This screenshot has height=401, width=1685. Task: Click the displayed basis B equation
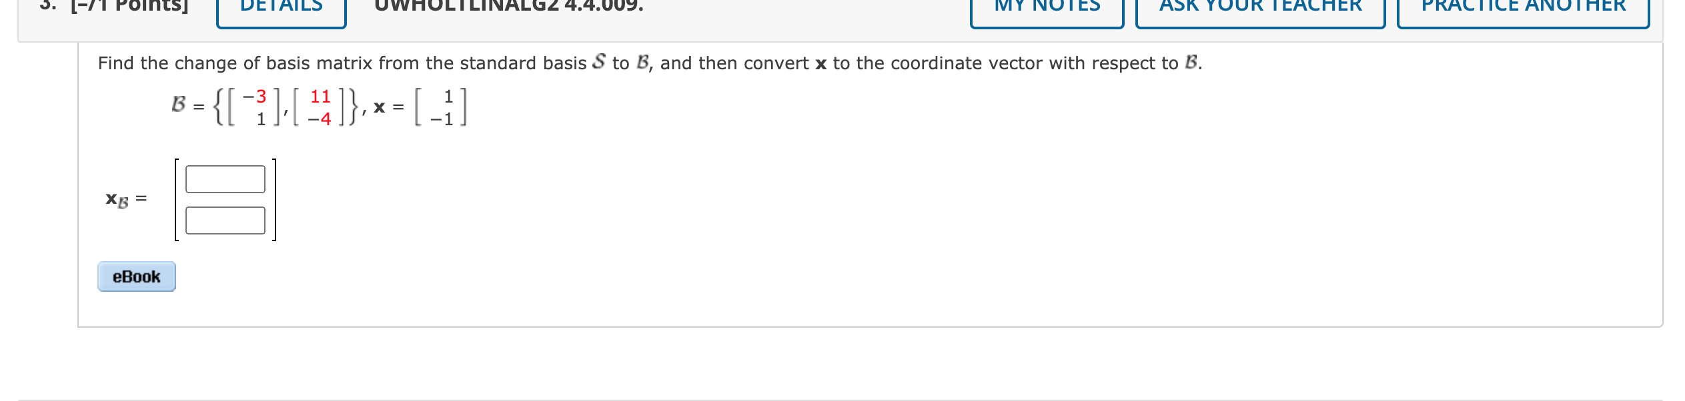click(x=267, y=107)
